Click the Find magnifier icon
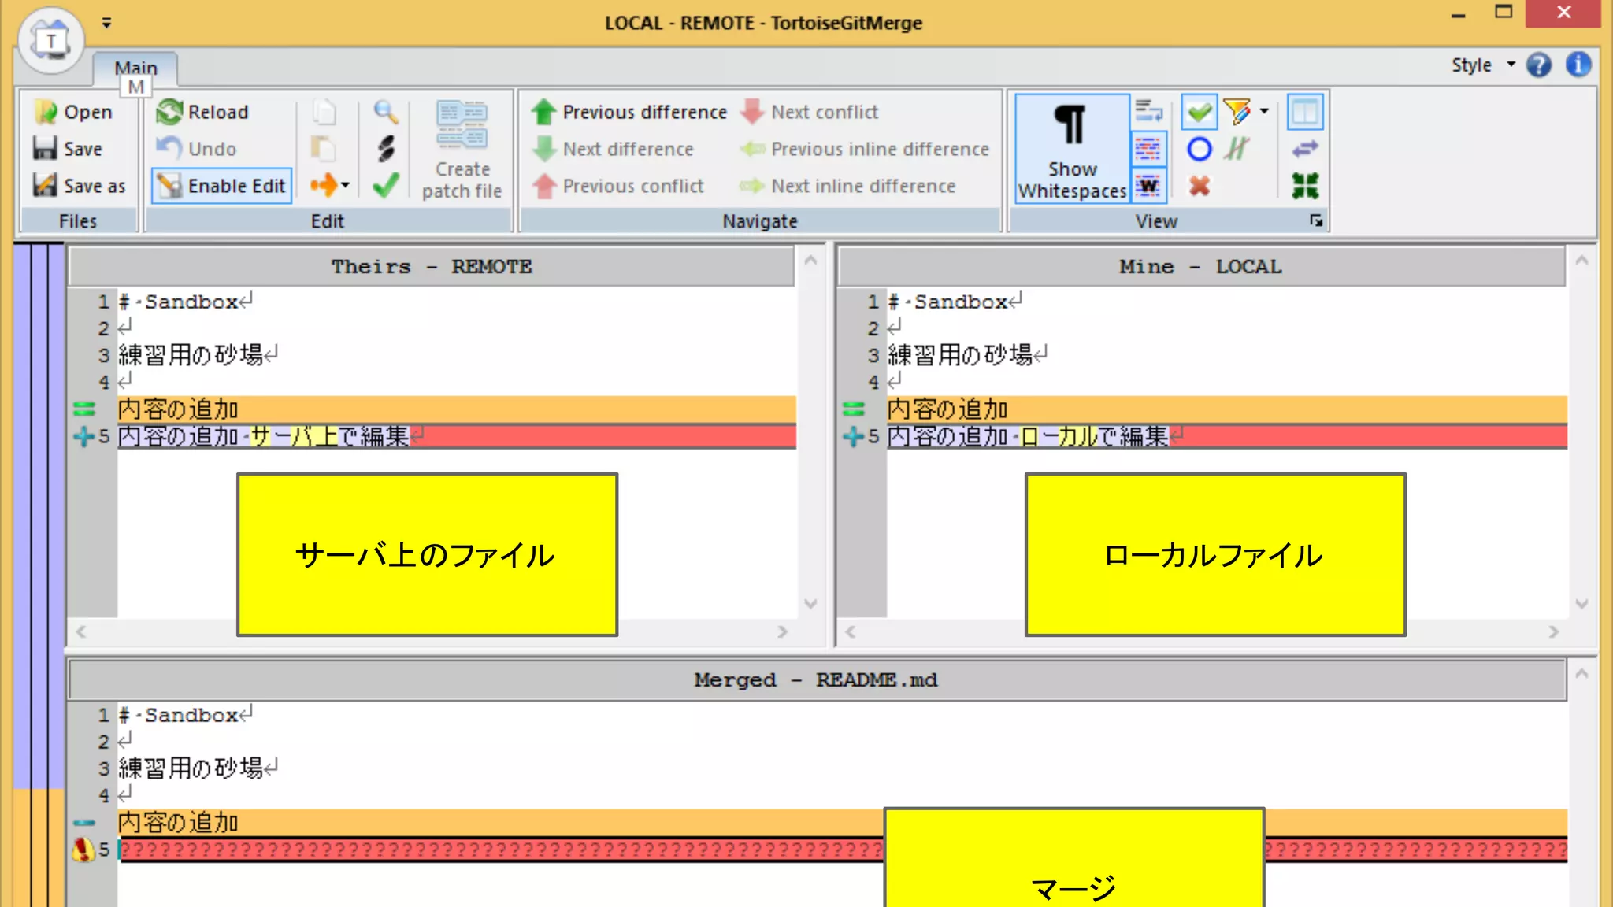This screenshot has width=1613, height=907. point(385,112)
